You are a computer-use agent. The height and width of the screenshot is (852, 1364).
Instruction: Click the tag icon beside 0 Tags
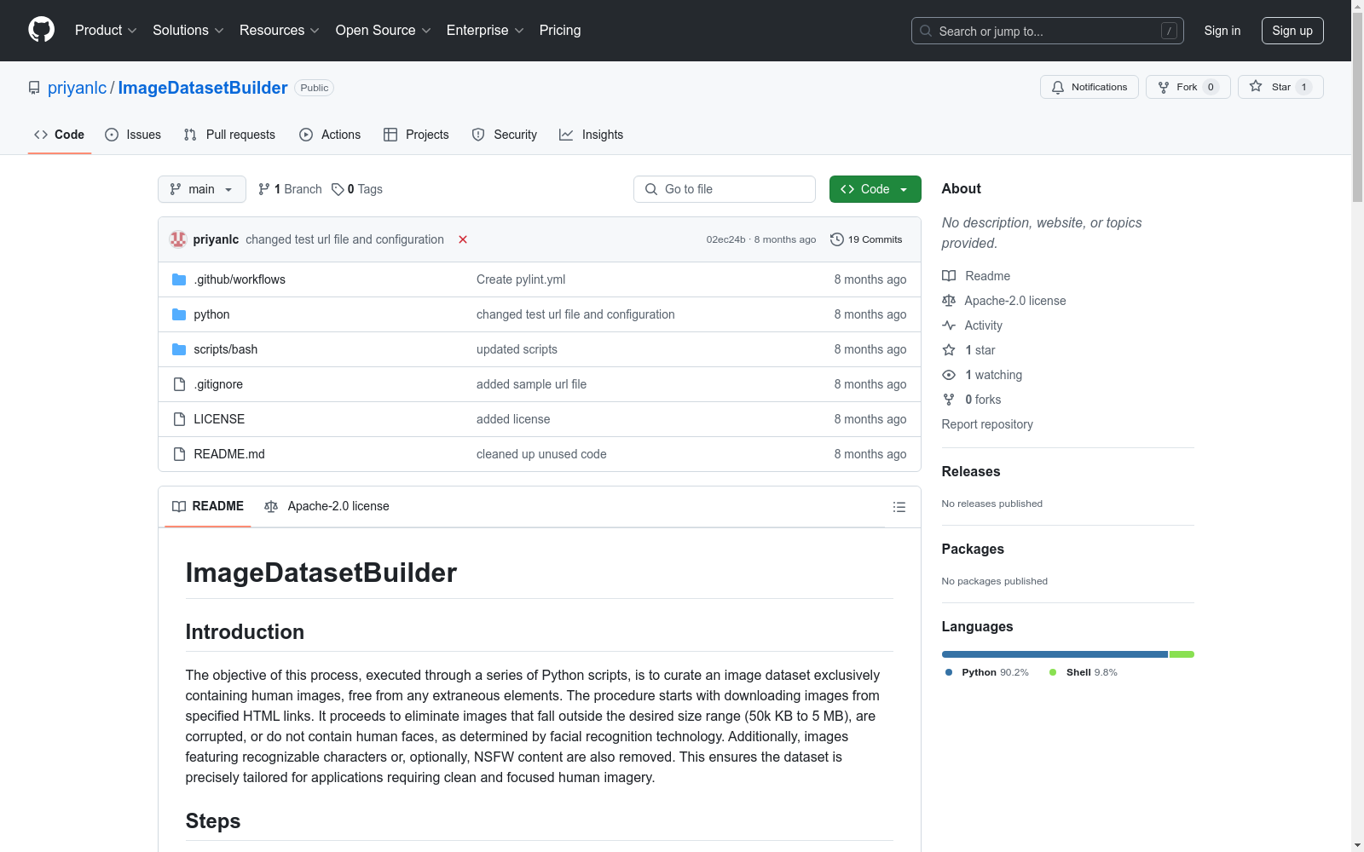click(338, 189)
